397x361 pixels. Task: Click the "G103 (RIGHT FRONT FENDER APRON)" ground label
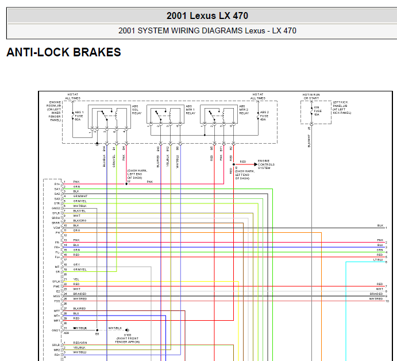[x=128, y=339]
